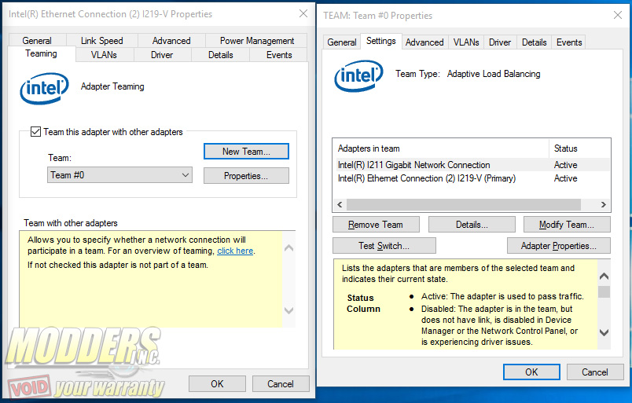The height and width of the screenshot is (403, 632).
Task: Cancel the I219-V Properties dialog
Action: [x=281, y=383]
